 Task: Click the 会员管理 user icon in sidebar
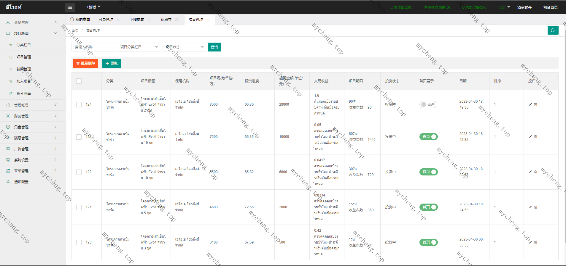8,22
